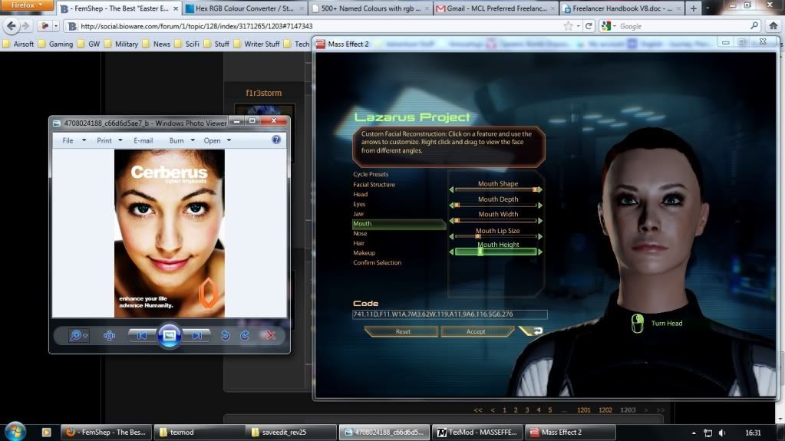Click the media player taskbar icon
The height and width of the screenshot is (441, 785).
pos(47,432)
